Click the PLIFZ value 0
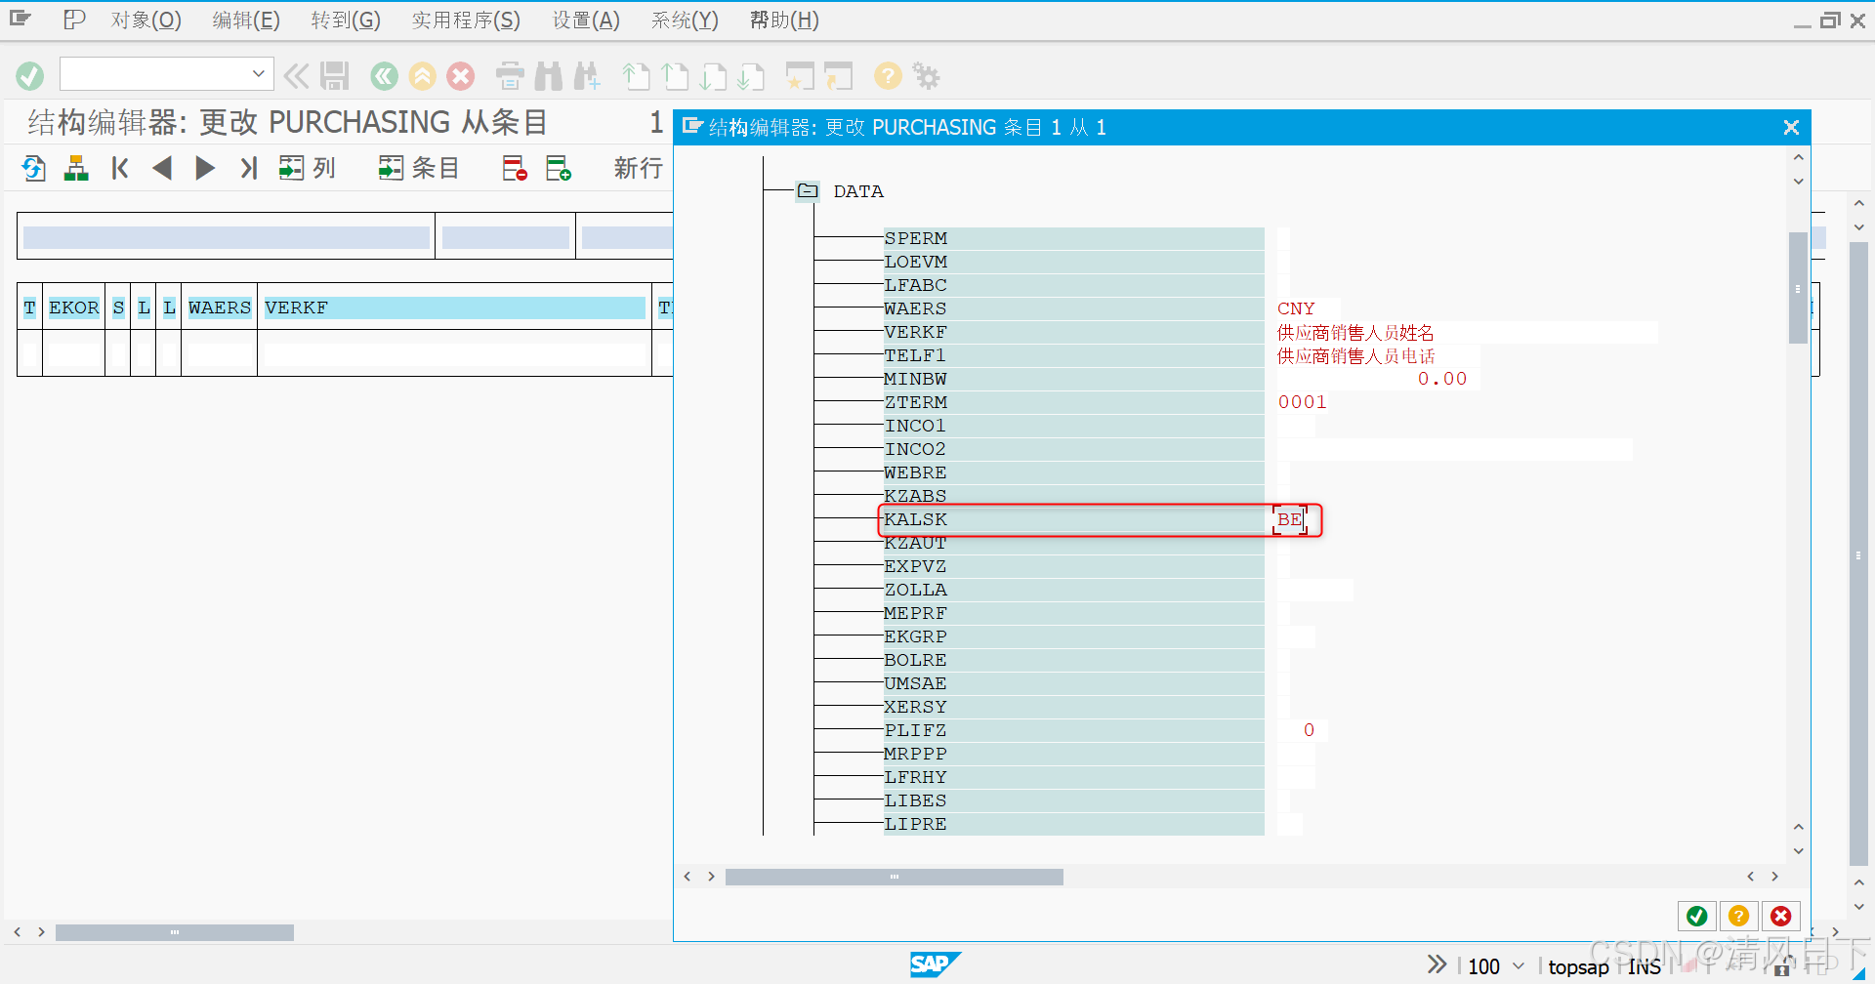The width and height of the screenshot is (1875, 984). coord(1309,730)
